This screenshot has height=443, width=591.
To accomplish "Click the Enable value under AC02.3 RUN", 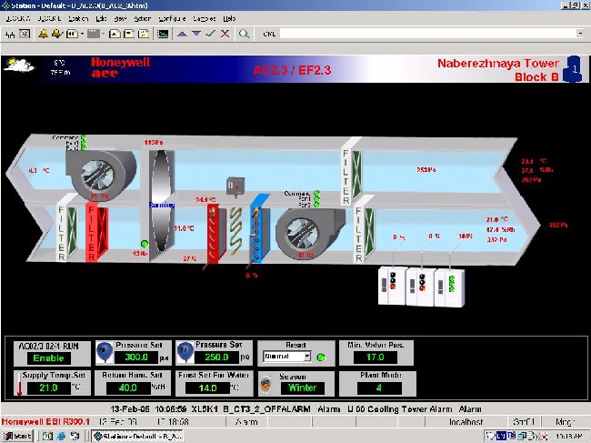I will 48,358.
